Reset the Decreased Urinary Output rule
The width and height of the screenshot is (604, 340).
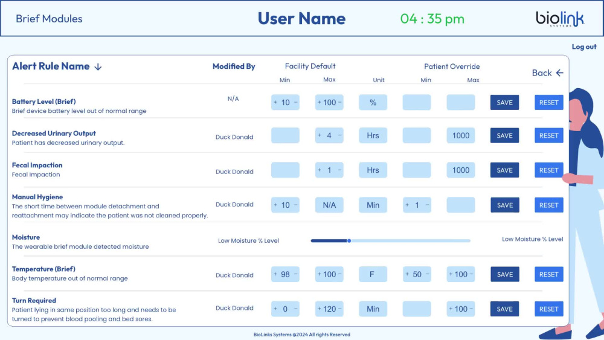tap(549, 135)
